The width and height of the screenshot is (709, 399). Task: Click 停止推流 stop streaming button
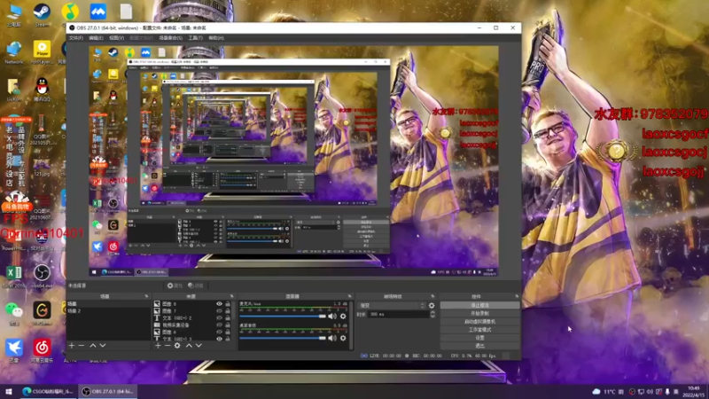[x=479, y=305]
